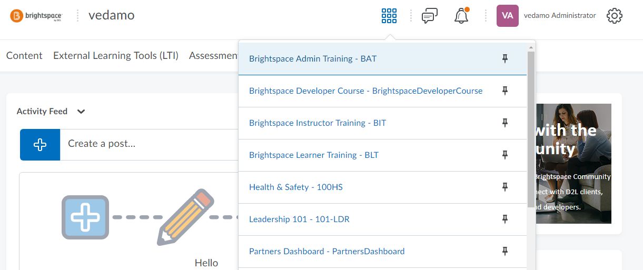Open the Content navigation item

coord(24,56)
